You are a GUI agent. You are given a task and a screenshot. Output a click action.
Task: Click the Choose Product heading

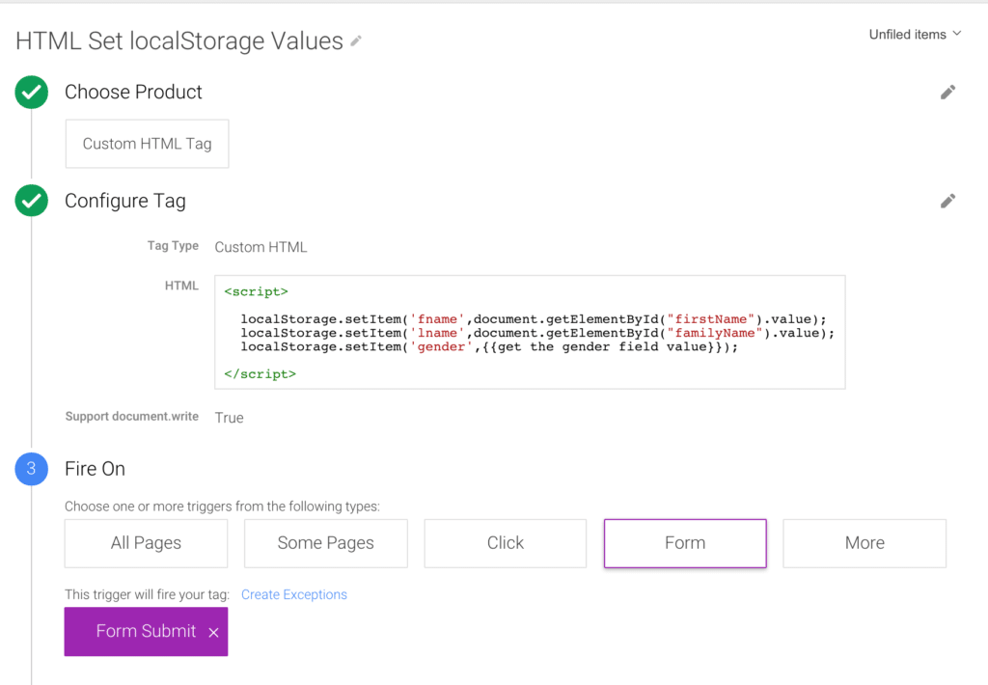[x=133, y=92]
